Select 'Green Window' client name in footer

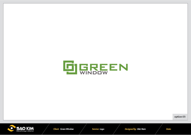click(67, 129)
